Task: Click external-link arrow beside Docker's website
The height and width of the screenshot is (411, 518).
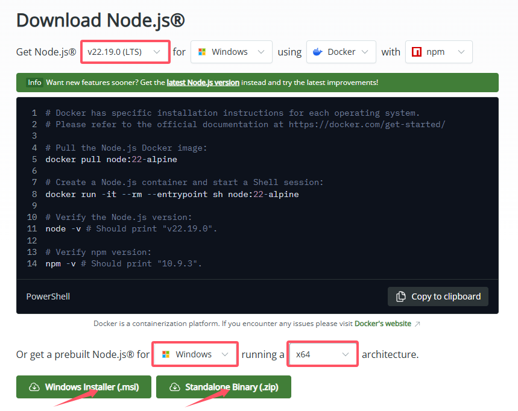Action: coord(417,324)
